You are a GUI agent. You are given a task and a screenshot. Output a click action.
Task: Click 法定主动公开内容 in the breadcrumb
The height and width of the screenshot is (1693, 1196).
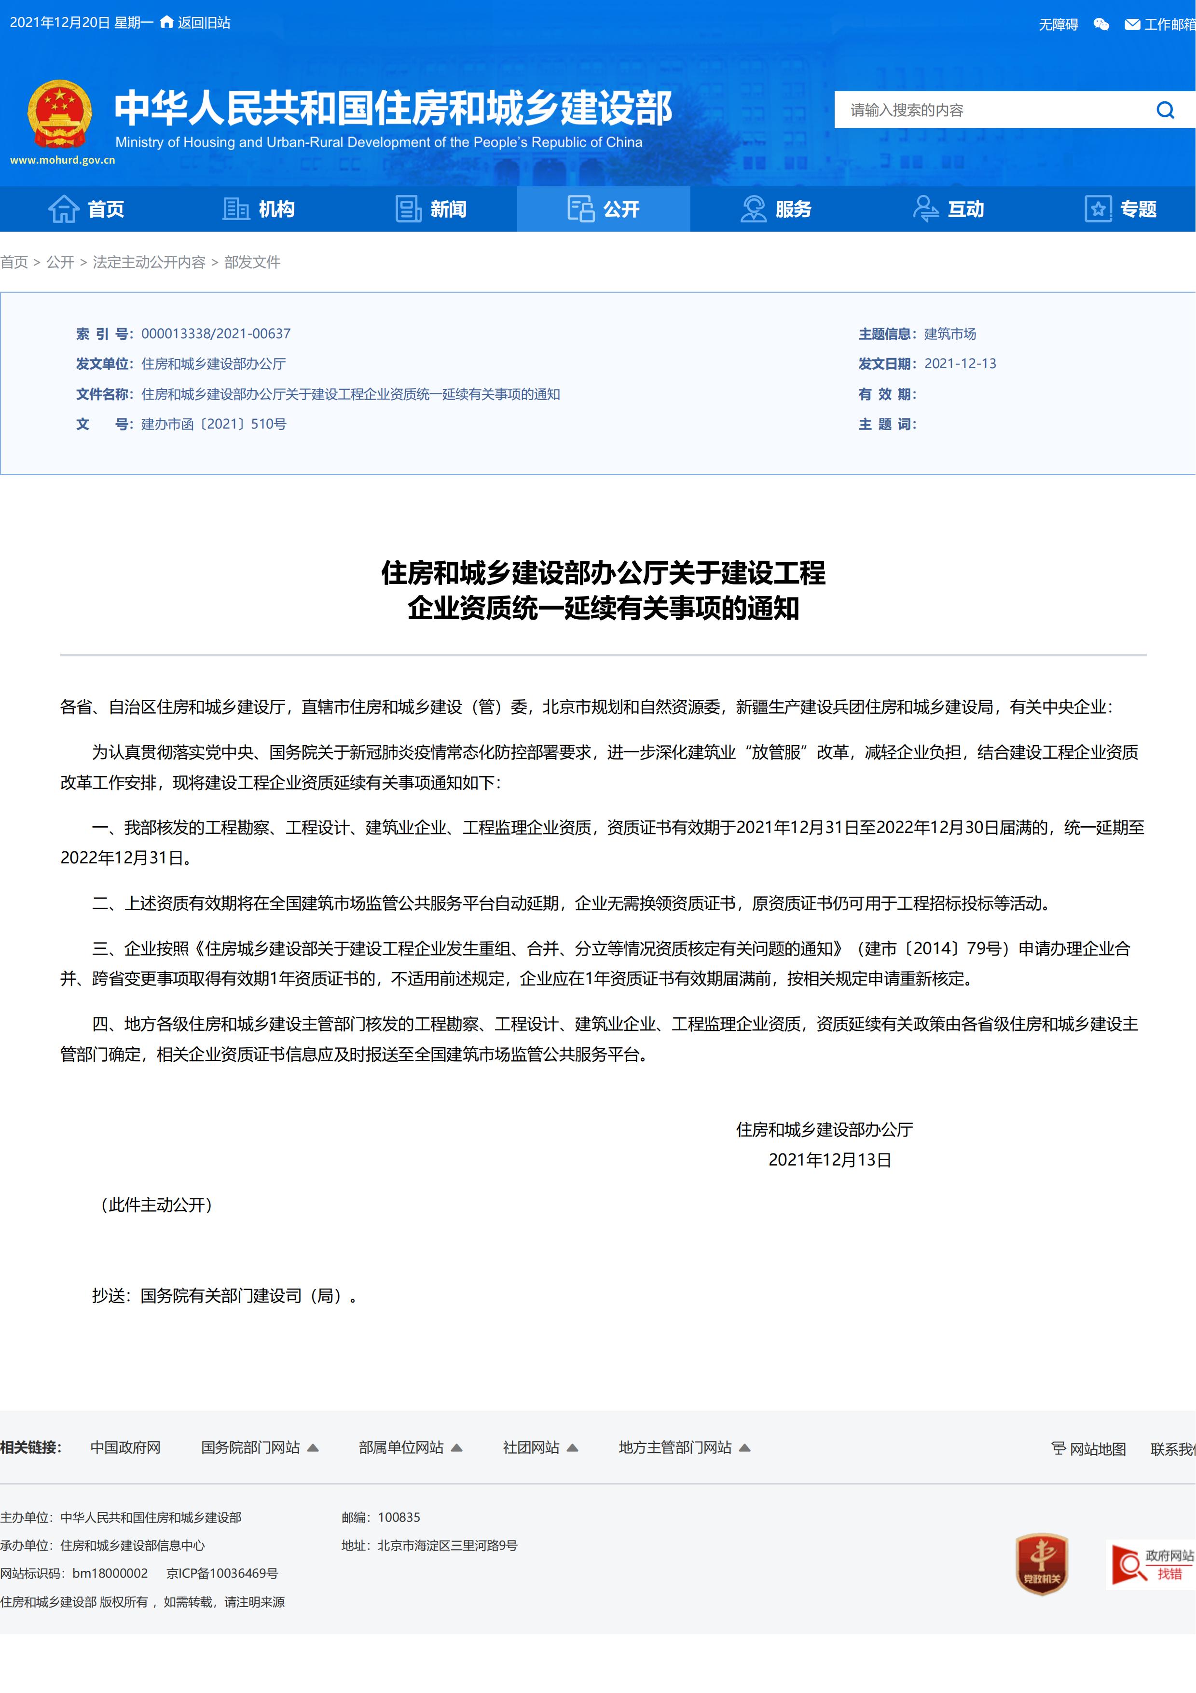[149, 262]
